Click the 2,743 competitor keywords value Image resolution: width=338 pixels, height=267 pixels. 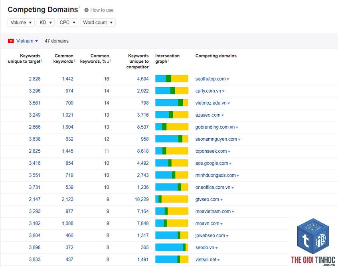pos(143,175)
